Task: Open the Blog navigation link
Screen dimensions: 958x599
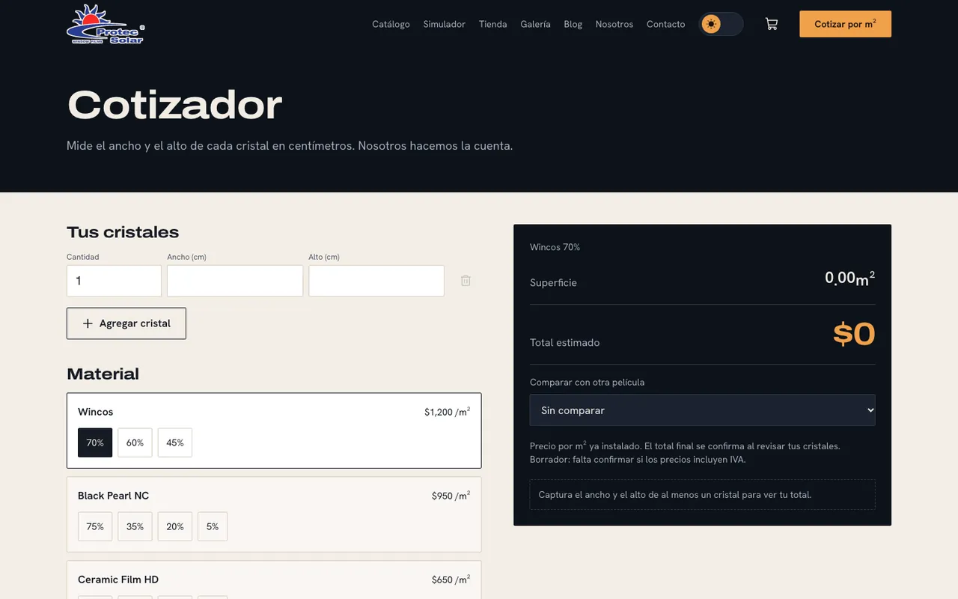Action: coord(573,24)
